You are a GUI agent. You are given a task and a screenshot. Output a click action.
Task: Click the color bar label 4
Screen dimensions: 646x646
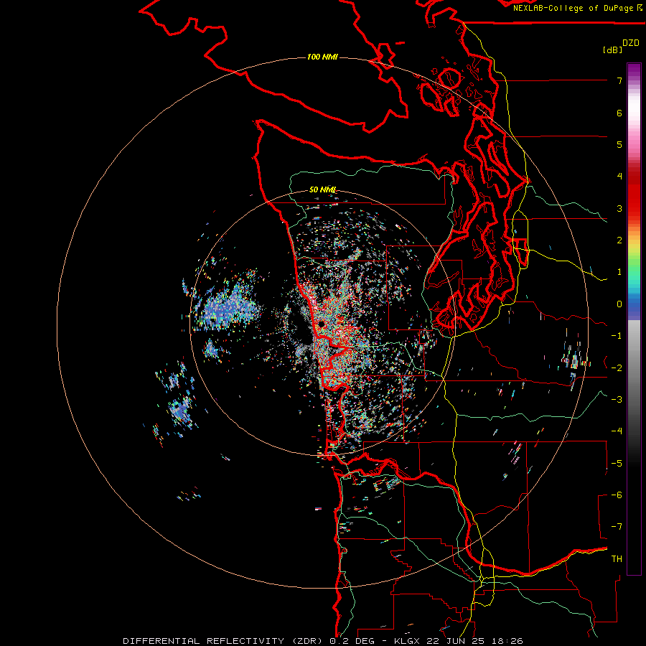tap(619, 177)
